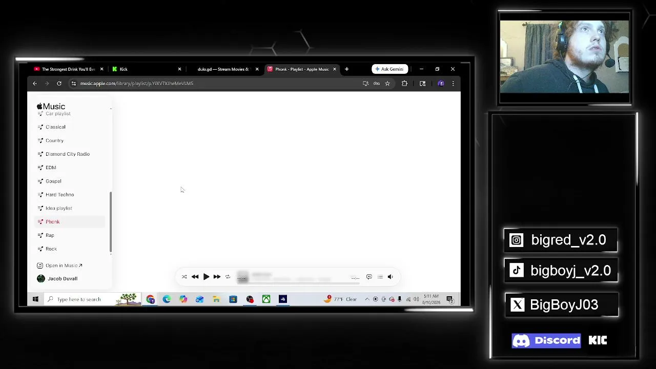View site information for music.apple.com
The height and width of the screenshot is (369, 656).
[73, 84]
